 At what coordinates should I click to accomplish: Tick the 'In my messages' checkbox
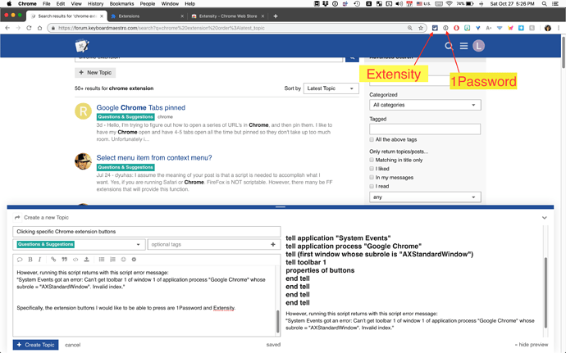[x=372, y=178]
